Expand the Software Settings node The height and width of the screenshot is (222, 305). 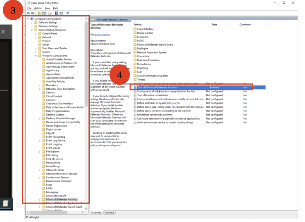tap(32, 23)
